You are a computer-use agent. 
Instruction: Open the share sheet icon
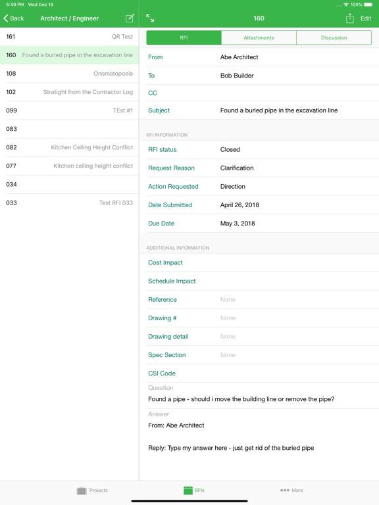(x=349, y=18)
